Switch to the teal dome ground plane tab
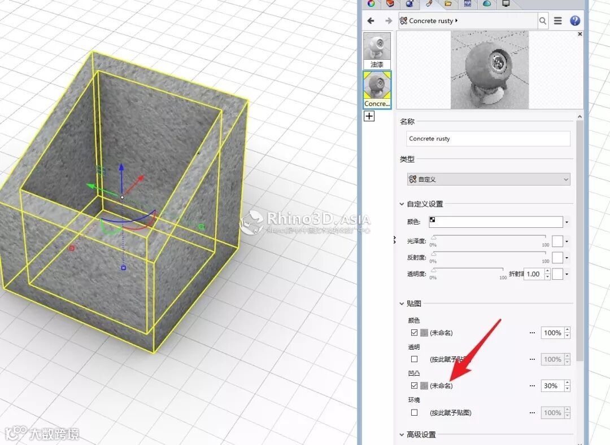This screenshot has width=610, height=445. [487, 4]
